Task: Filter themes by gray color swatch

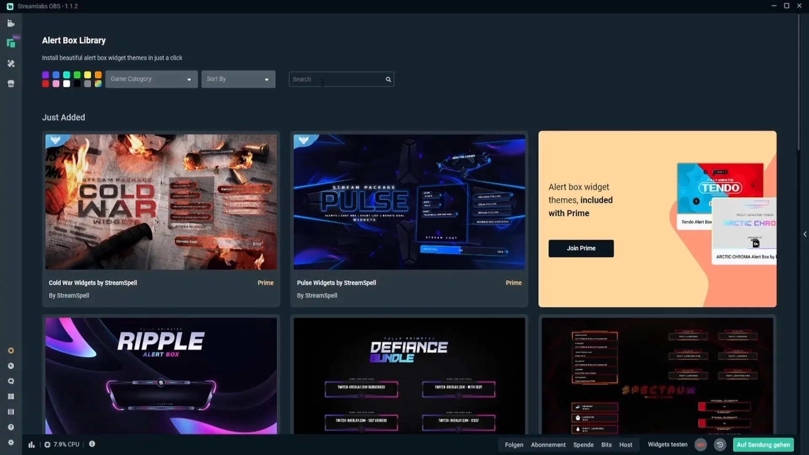Action: [x=88, y=83]
